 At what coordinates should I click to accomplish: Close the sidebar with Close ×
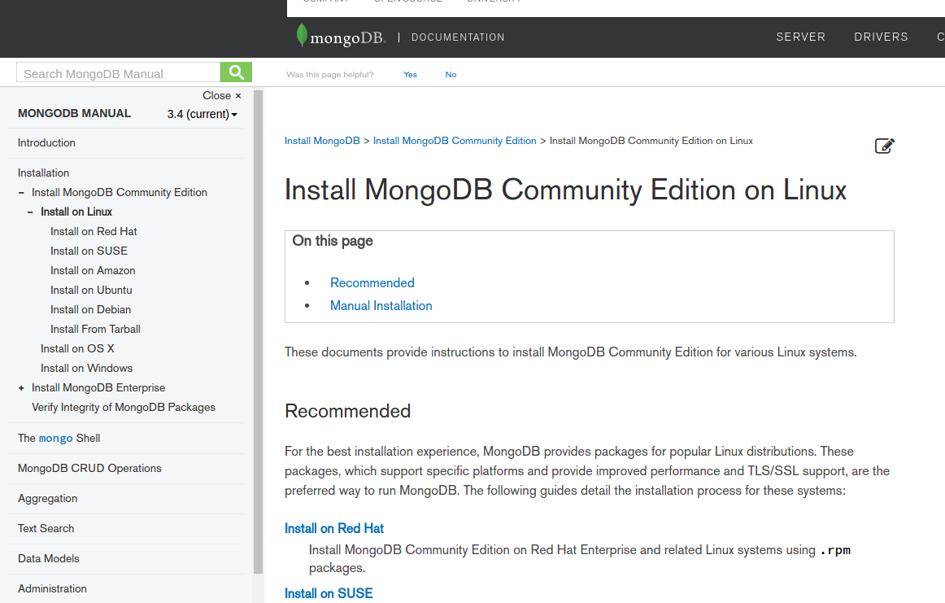(x=222, y=95)
